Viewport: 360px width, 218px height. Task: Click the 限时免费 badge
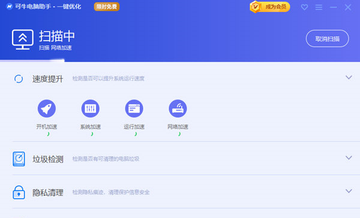pos(107,7)
